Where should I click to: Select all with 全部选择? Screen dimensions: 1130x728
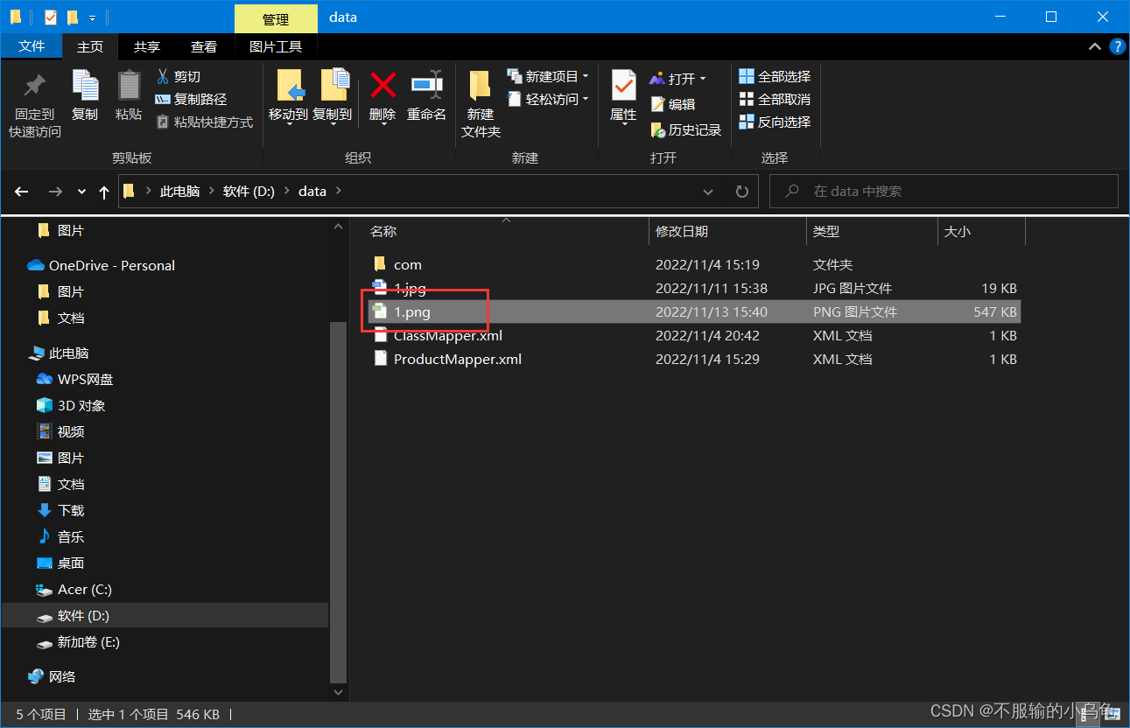click(775, 77)
